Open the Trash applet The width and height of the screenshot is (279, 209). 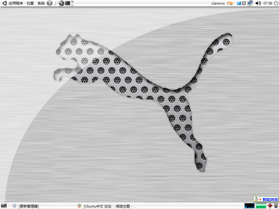coord(276,206)
